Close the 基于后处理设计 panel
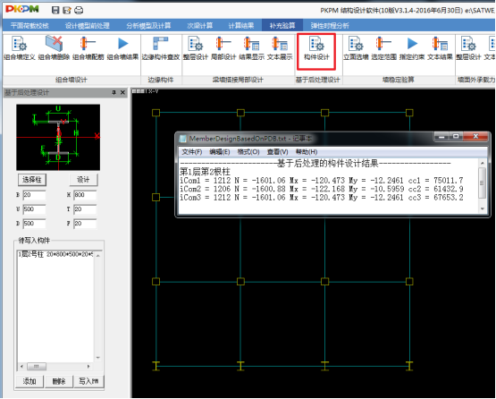The image size is (496, 399). pyautogui.click(x=122, y=92)
